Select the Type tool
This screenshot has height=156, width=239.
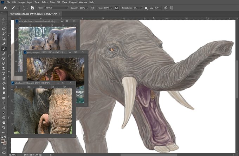[4, 103]
